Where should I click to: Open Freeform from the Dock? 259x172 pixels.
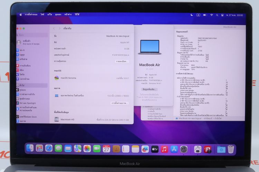[x=145, y=149]
